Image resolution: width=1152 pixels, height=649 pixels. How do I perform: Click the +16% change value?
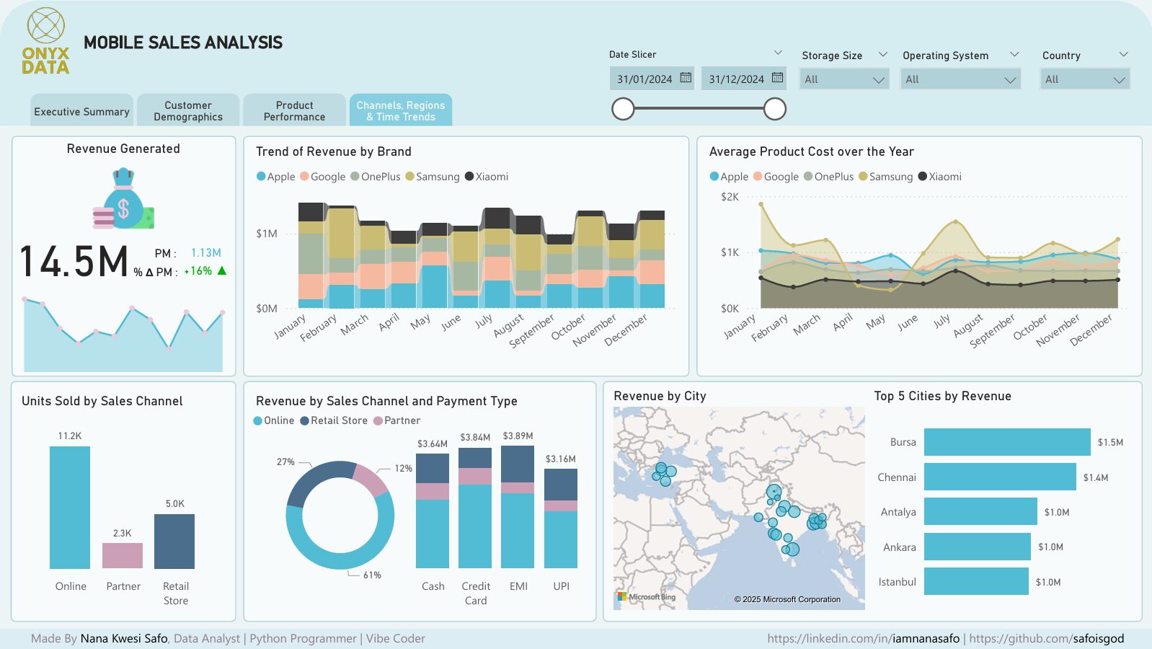(198, 271)
